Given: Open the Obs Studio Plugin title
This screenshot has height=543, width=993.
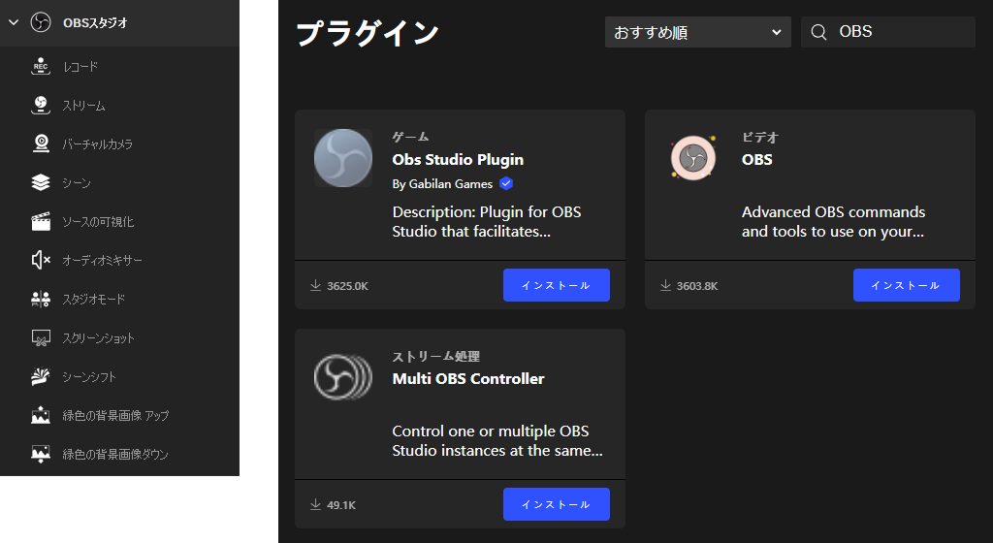Looking at the screenshot, I should coord(458,159).
